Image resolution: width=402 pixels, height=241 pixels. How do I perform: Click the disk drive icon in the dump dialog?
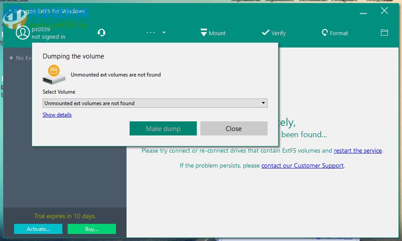point(54,74)
